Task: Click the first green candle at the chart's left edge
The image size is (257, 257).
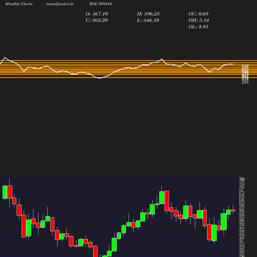Action: (x=5, y=192)
